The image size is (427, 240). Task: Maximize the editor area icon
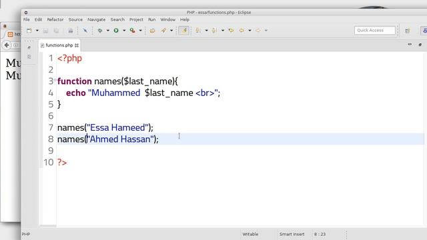(x=420, y=45)
